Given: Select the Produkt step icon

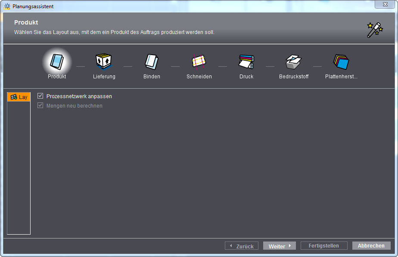Looking at the screenshot, I should pos(57,62).
